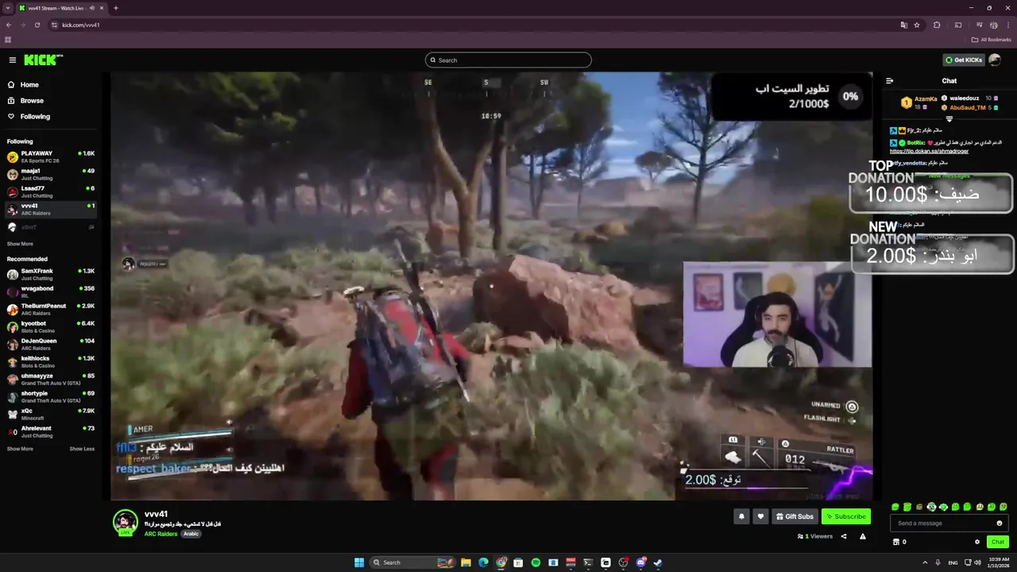Image resolution: width=1017 pixels, height=572 pixels.
Task: Open keithlocks recommended channel
Action: click(x=51, y=361)
